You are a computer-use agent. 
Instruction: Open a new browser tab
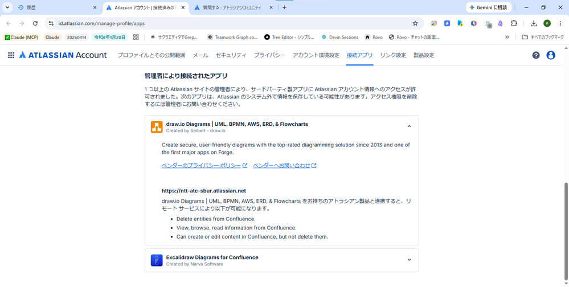(285, 7)
